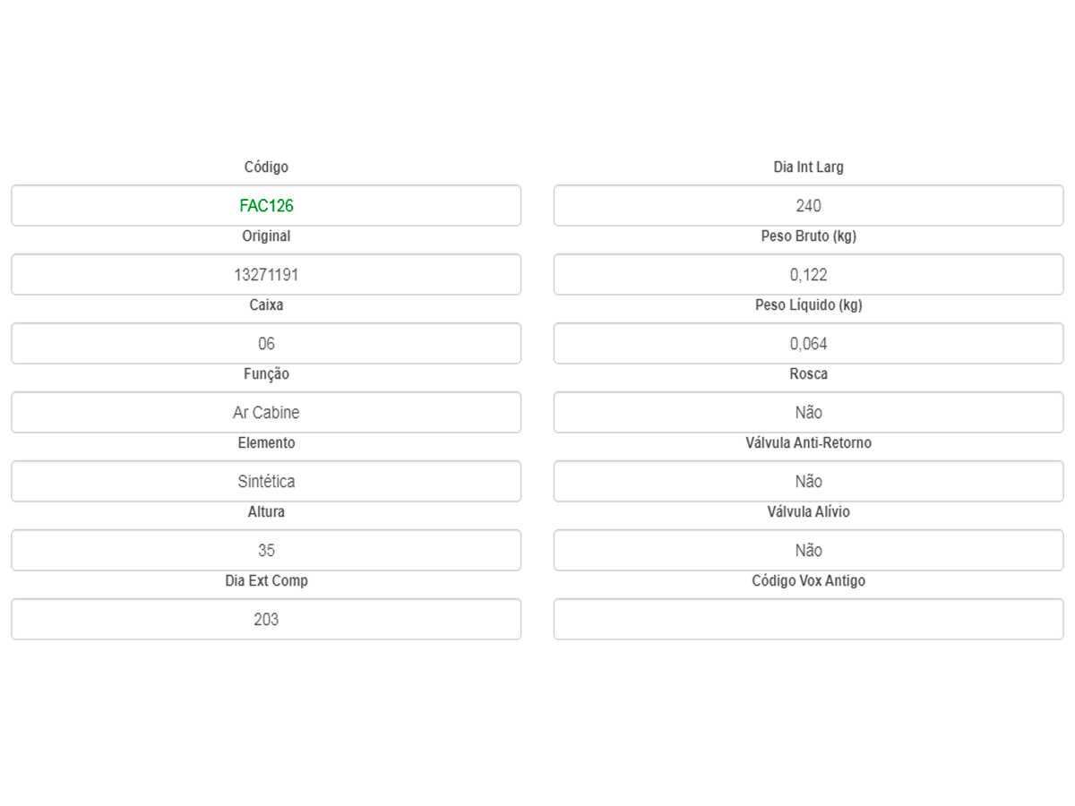This screenshot has width=1075, height=806.
Task: Focus the Função field showing Ar Cabine
Action: pos(266,413)
